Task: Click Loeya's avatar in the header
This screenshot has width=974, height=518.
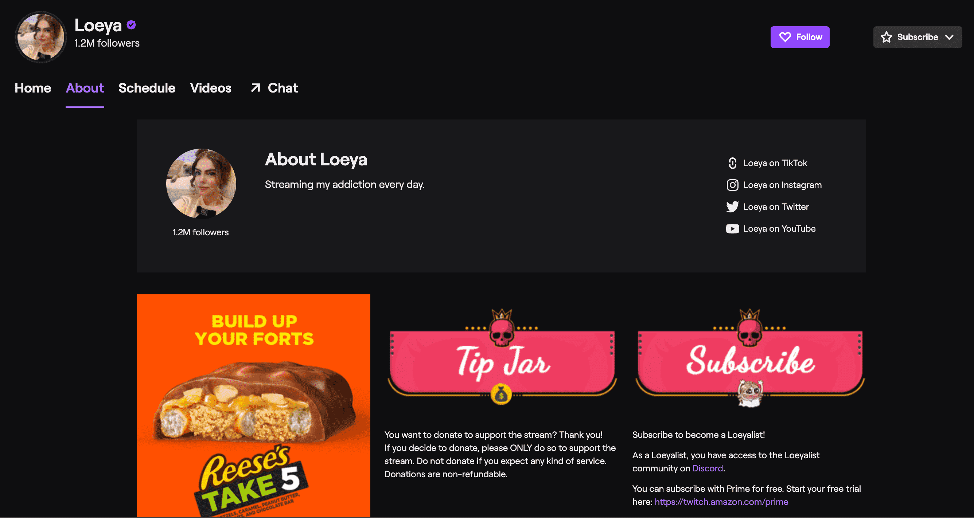Action: coord(41,37)
